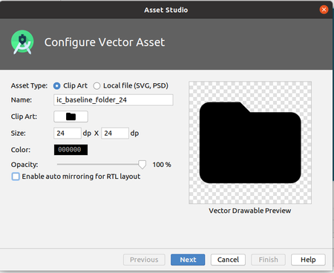
Task: Click the disabled Finish button
Action: 268,260
